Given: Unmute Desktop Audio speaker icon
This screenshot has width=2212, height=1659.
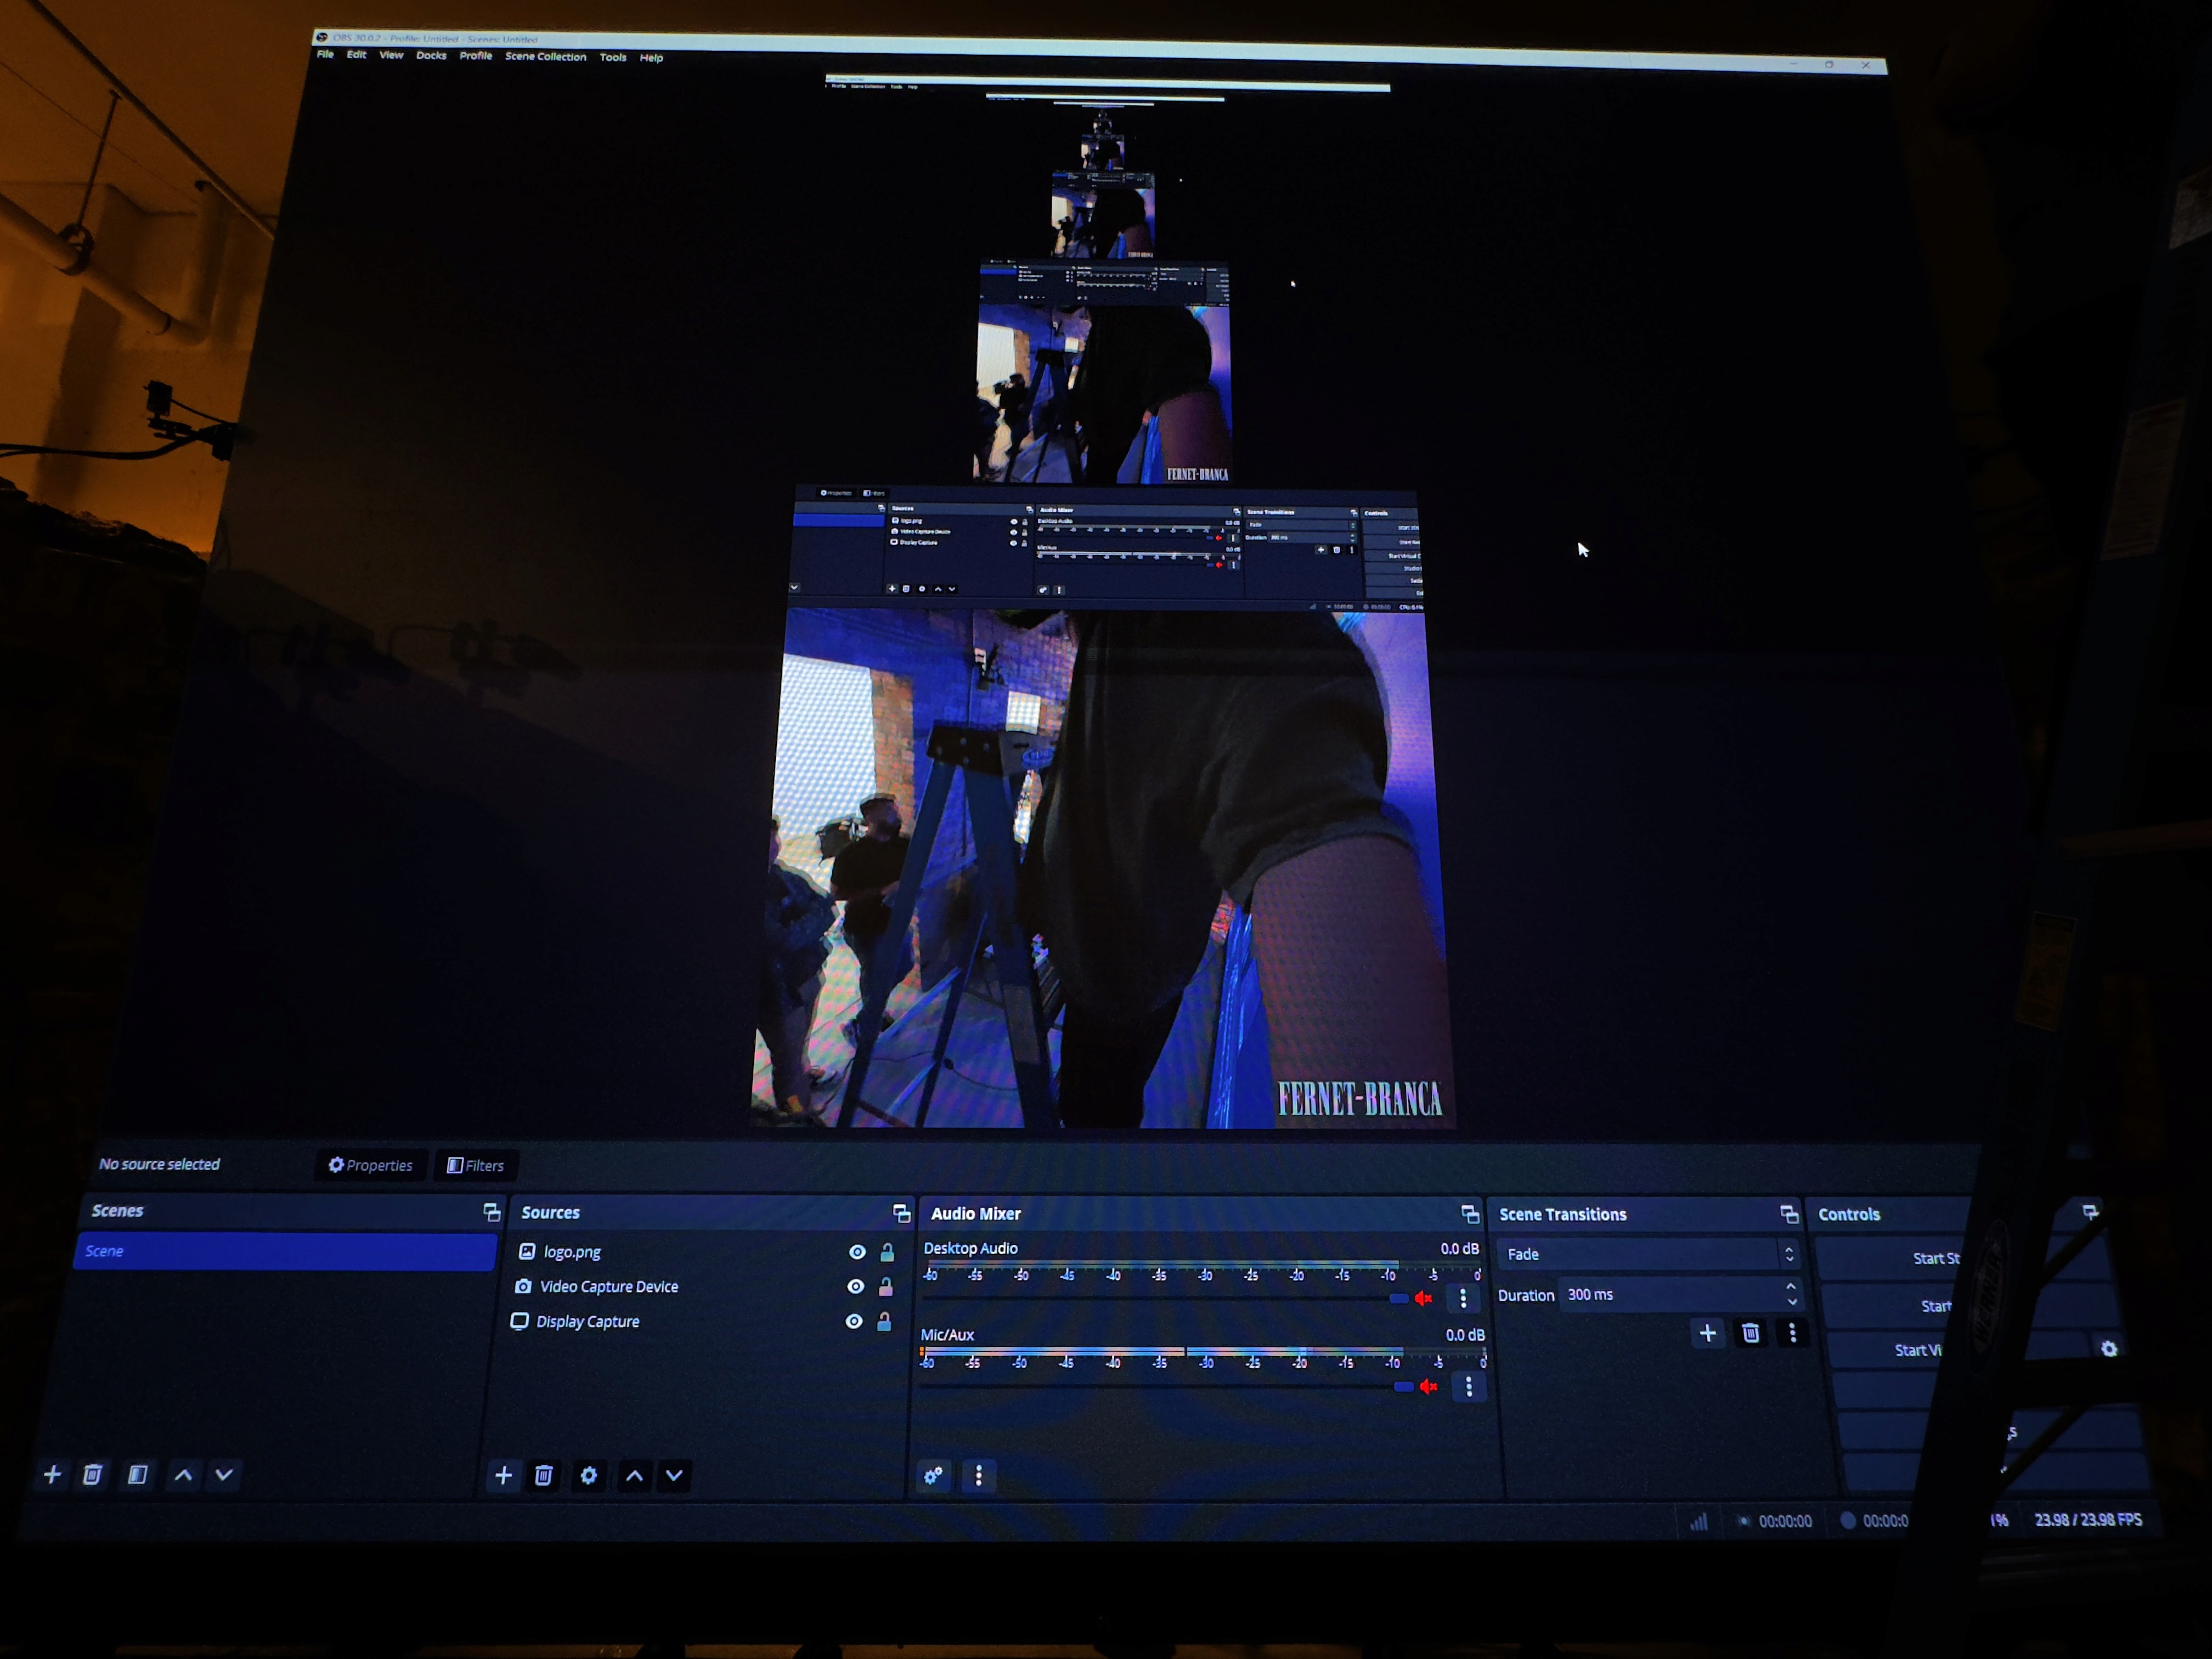Looking at the screenshot, I should pos(1424,1298).
